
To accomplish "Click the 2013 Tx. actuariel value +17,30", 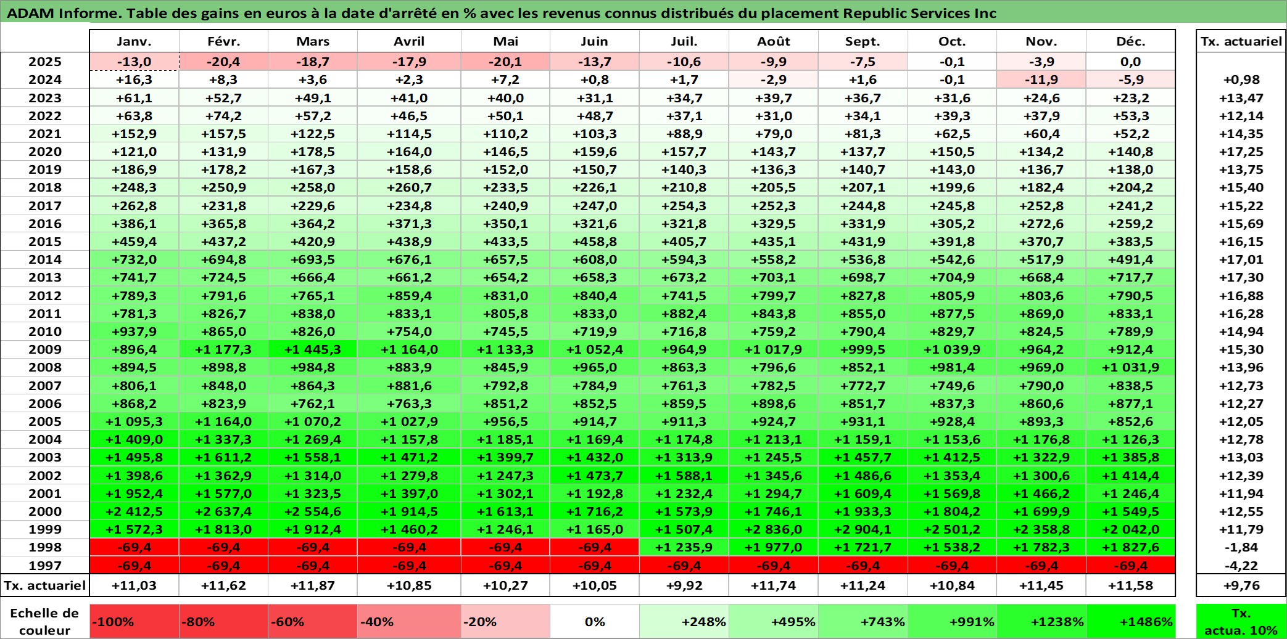I will (1241, 277).
